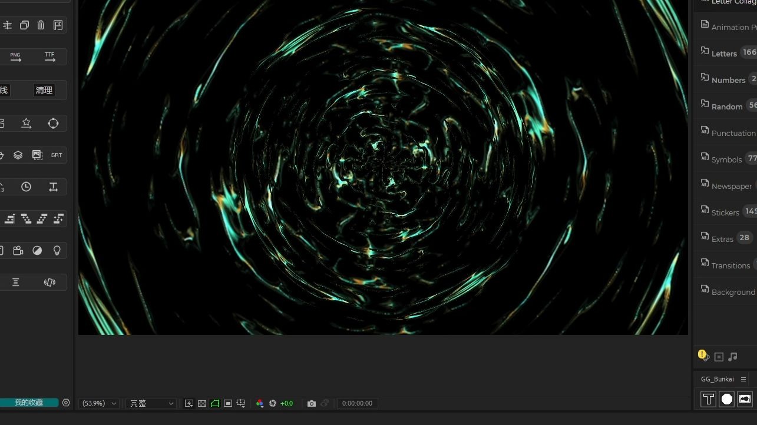Click the PNG export arrow button
Screen dimensions: 757x425
click(15, 57)
